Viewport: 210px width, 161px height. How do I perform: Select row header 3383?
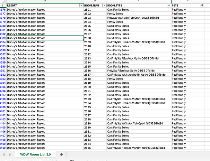(x=3, y=38)
